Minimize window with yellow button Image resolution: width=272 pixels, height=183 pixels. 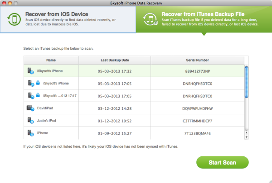click(10, 3)
